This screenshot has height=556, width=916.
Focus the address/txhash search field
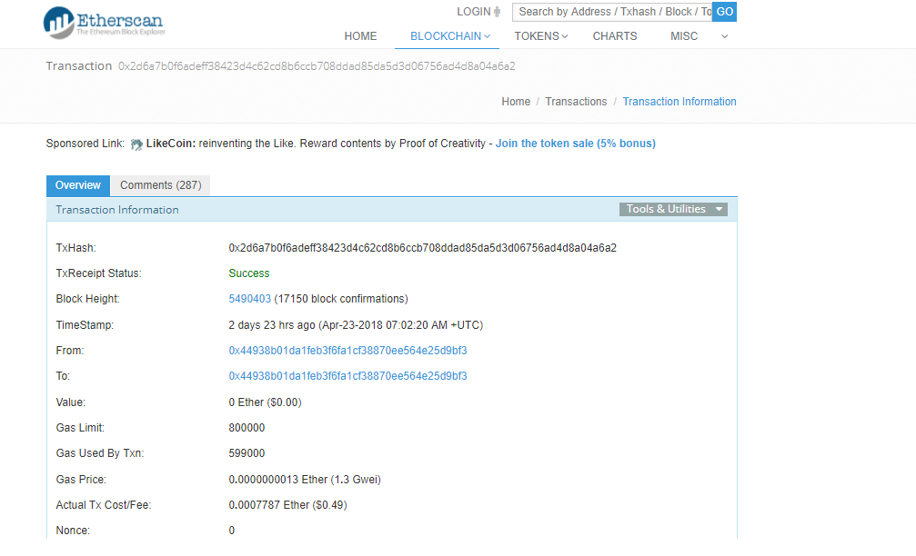[x=611, y=12]
